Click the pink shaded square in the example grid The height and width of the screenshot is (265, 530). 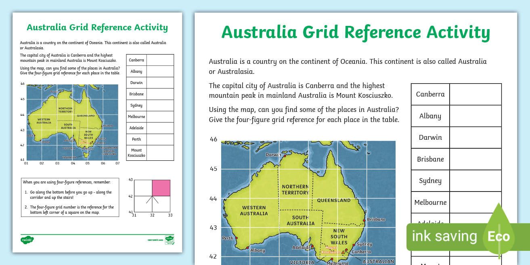coord(161,188)
